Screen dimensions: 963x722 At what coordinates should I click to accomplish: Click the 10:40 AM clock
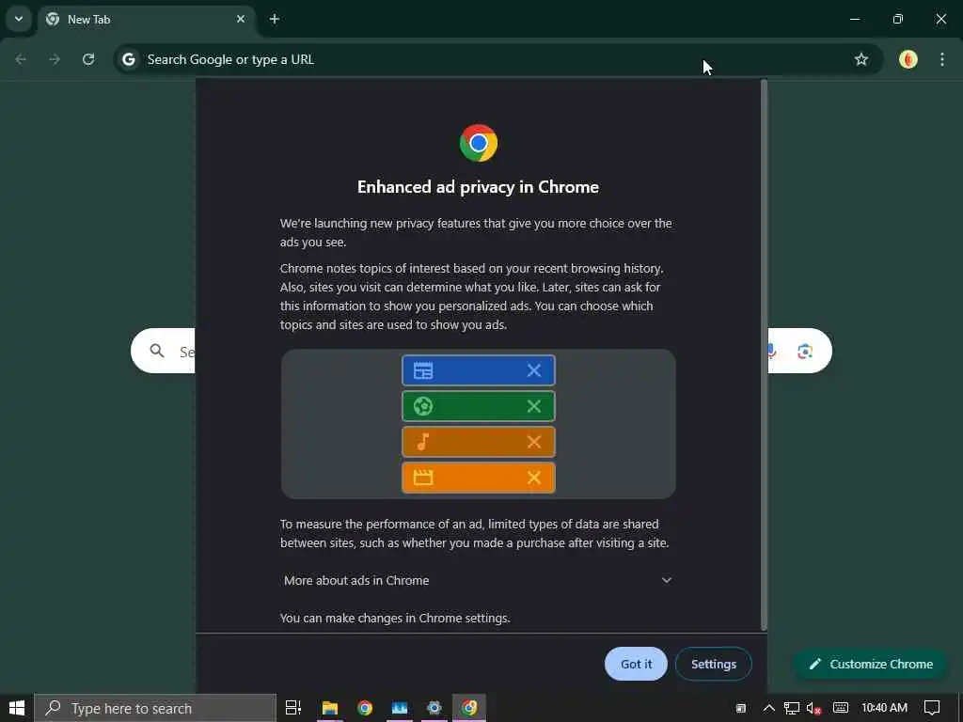[x=884, y=708]
